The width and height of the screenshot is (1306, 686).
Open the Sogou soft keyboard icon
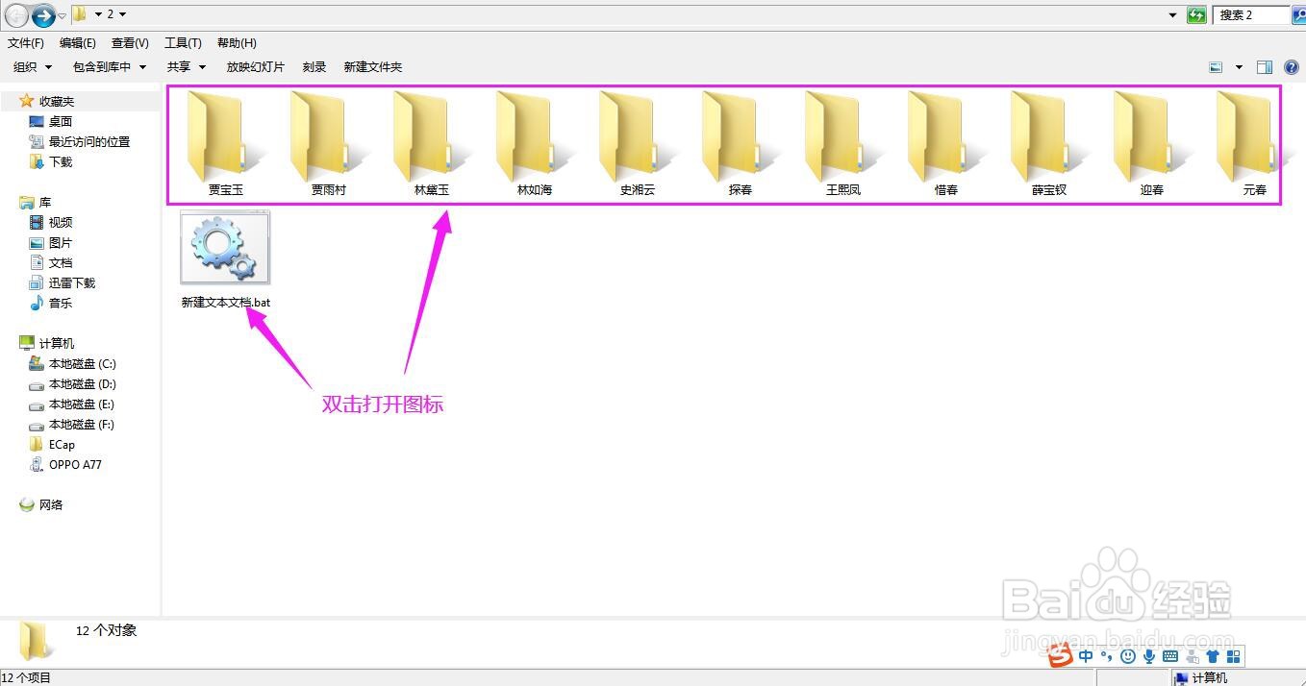click(1170, 656)
